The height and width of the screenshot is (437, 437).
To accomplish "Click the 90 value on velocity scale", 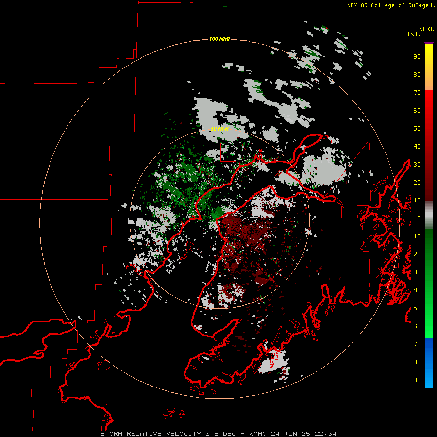I will pyautogui.click(x=417, y=57).
